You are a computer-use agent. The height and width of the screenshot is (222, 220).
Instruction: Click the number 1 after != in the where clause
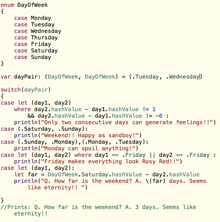click(154, 109)
